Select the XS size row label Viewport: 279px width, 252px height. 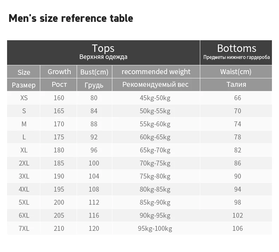(x=24, y=98)
